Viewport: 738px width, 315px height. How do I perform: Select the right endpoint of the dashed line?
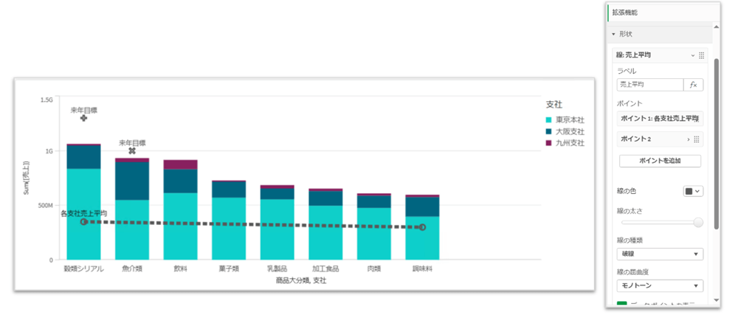[x=422, y=227]
